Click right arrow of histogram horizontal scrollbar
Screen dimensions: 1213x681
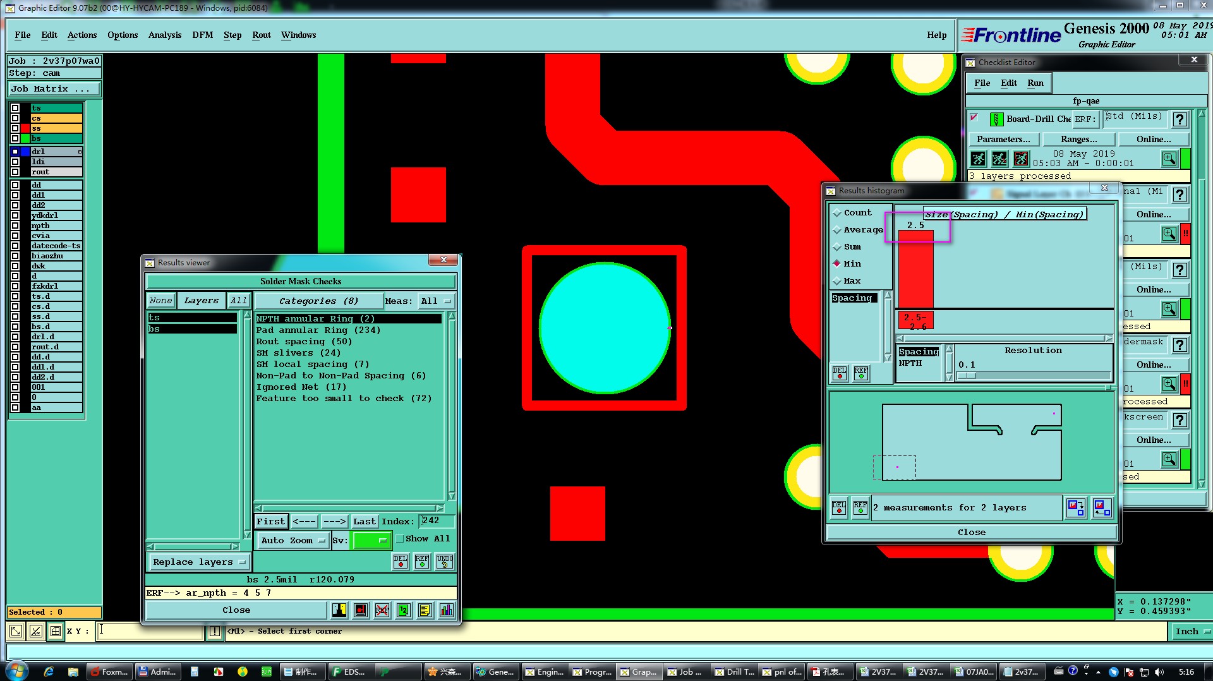pyautogui.click(x=1108, y=338)
